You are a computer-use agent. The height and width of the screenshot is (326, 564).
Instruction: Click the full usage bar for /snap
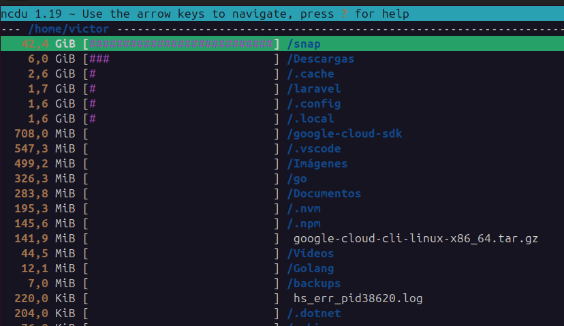[x=181, y=44]
